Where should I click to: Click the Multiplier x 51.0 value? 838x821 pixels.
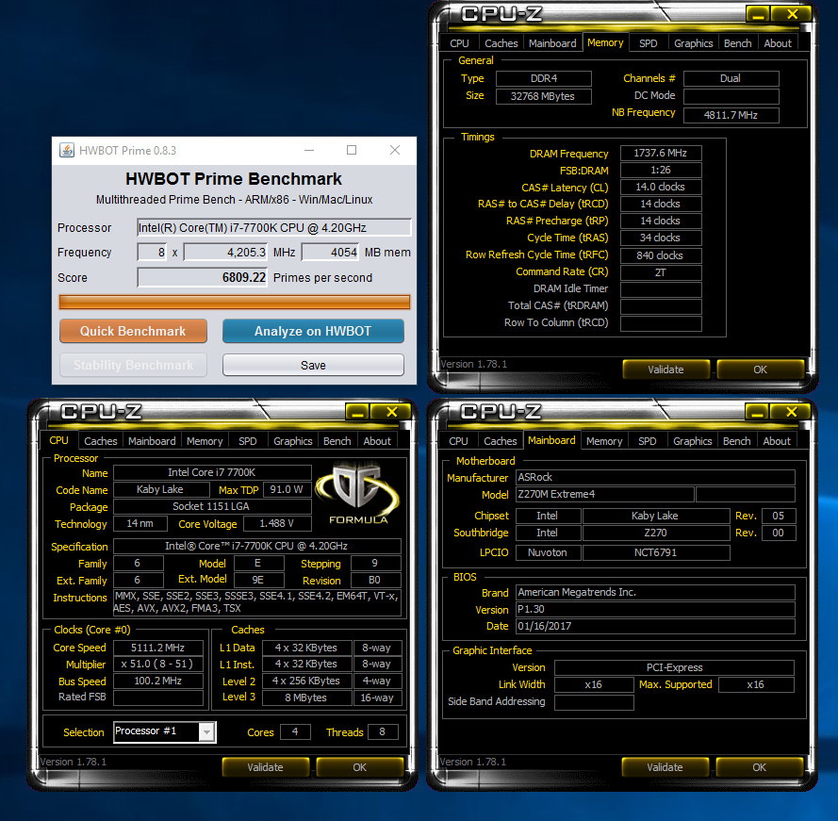pos(158,664)
